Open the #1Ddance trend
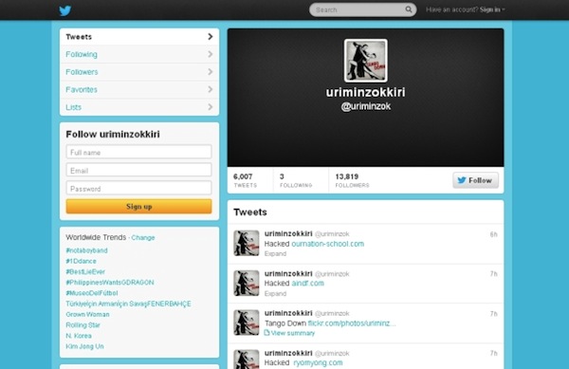The image size is (569, 369). (x=81, y=261)
